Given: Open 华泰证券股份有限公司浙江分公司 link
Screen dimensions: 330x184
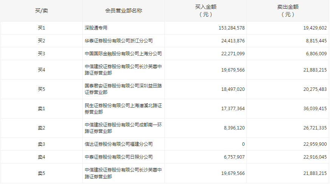Looking at the screenshot, I should 119,41.
